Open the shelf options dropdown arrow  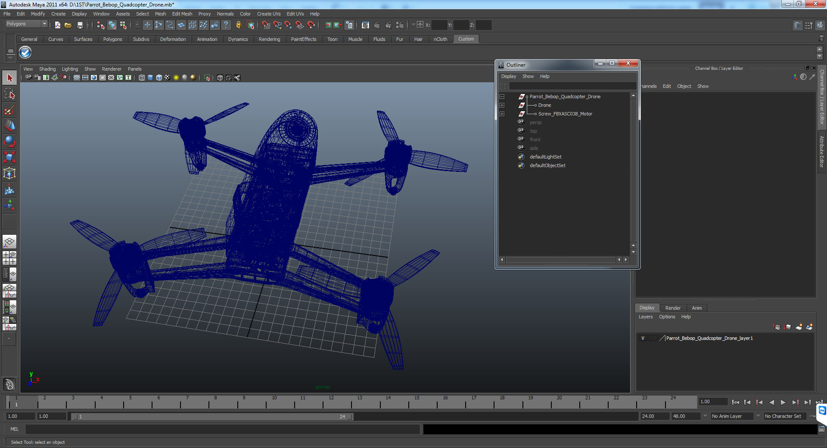11,57
